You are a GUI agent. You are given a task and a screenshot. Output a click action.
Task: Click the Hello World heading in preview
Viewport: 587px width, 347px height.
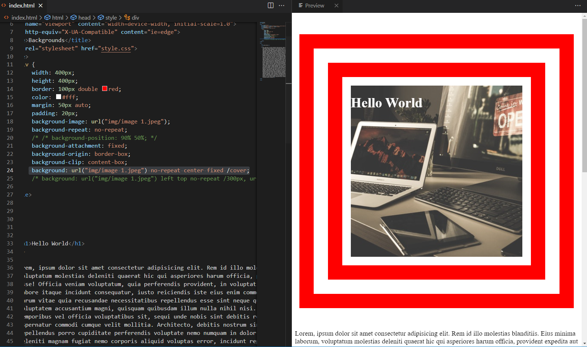coord(386,103)
